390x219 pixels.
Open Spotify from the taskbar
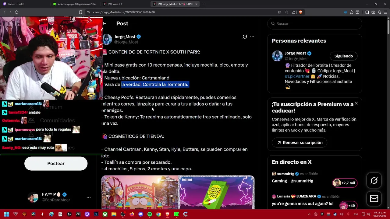150,214
